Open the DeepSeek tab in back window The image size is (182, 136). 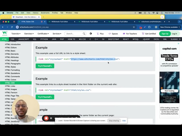(26, 17)
